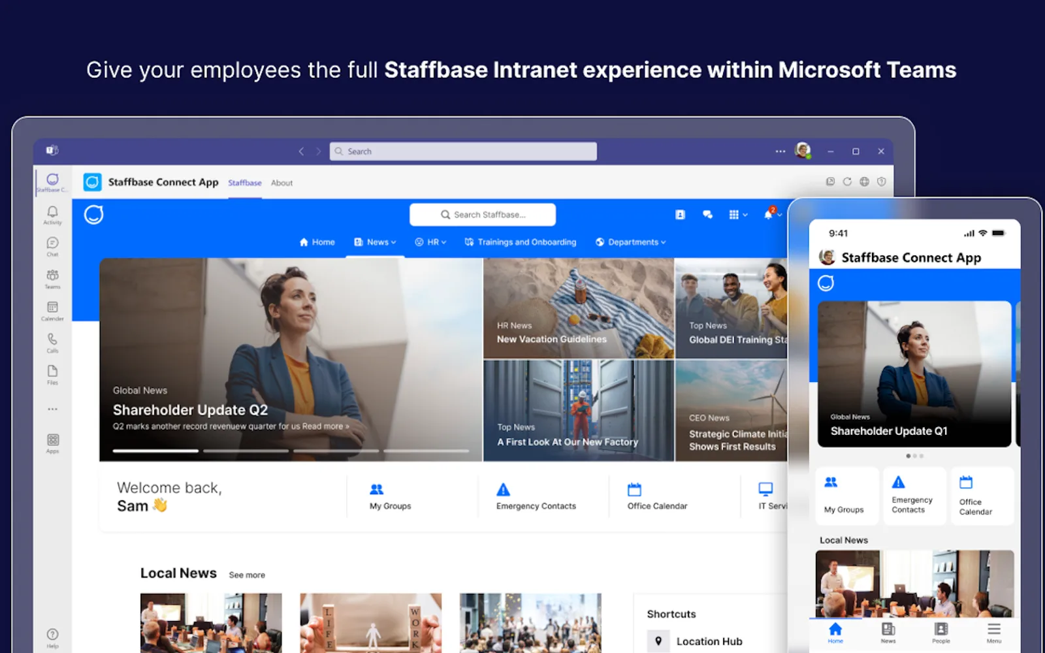Open Staffbase chat bubbles icon

pyautogui.click(x=707, y=214)
